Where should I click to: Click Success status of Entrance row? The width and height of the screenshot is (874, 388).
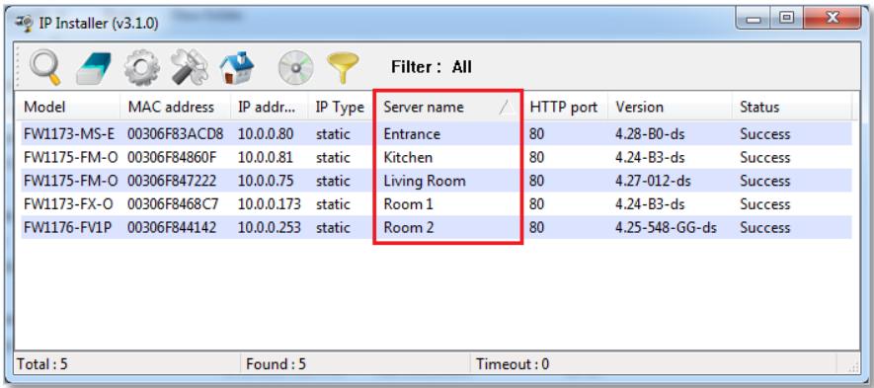point(764,134)
